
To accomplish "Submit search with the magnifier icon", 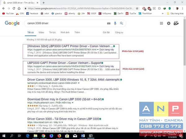I will (121, 23).
